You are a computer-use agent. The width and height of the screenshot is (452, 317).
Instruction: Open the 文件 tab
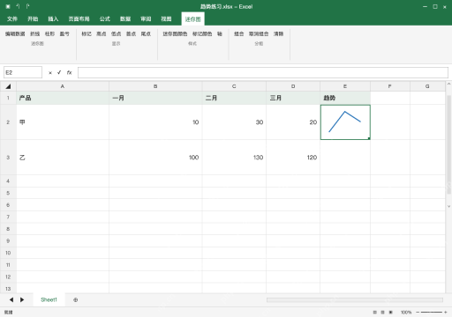tap(12, 19)
